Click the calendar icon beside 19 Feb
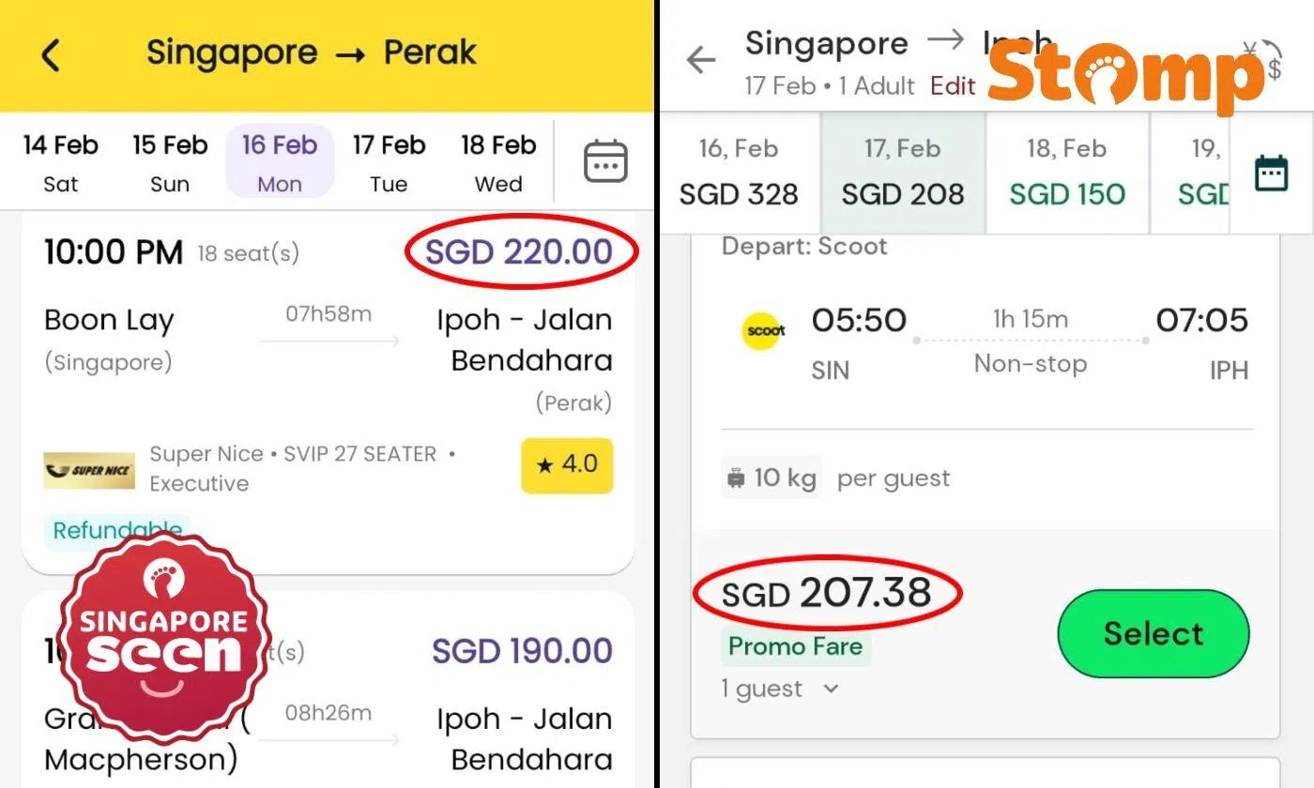 tap(1272, 172)
